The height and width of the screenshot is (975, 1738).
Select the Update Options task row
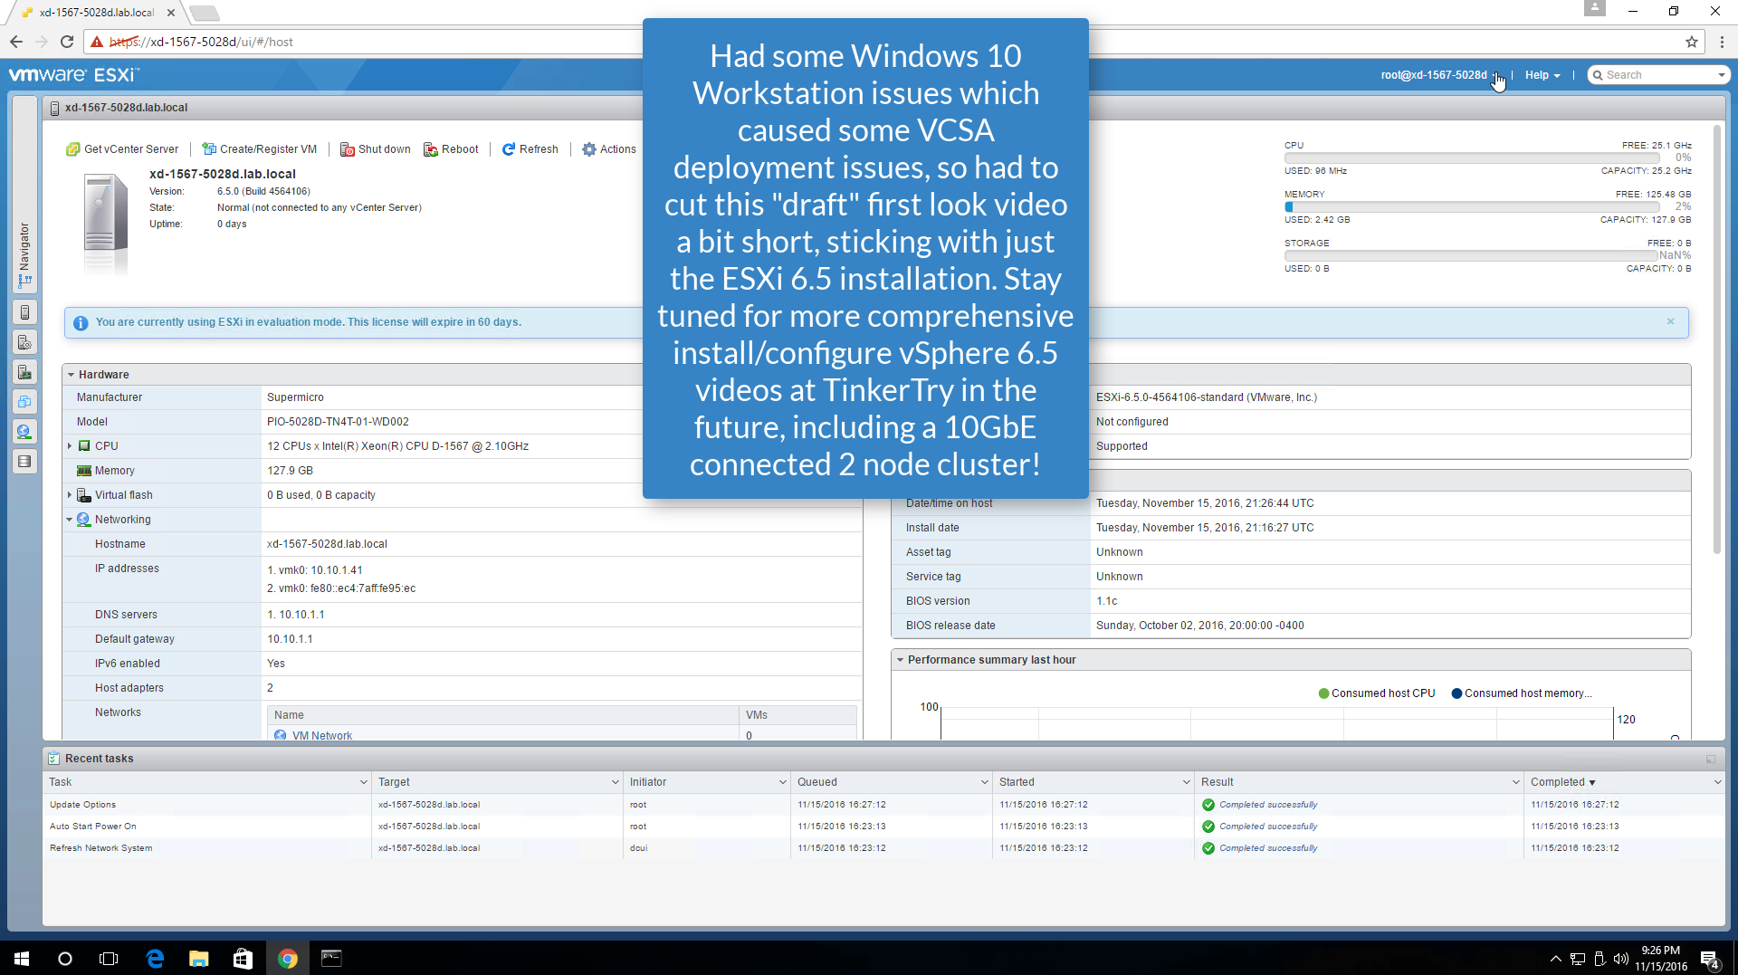pyautogui.click(x=883, y=805)
